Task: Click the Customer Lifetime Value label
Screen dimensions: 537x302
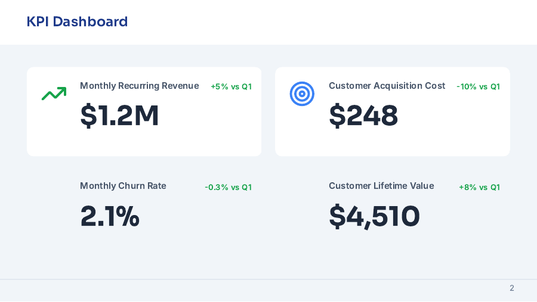Action: 381,186
